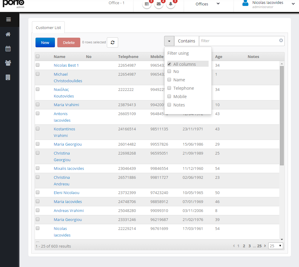Open customer Eleni Nicolaou
Viewport: 299px width, 267px height.
click(x=66, y=193)
